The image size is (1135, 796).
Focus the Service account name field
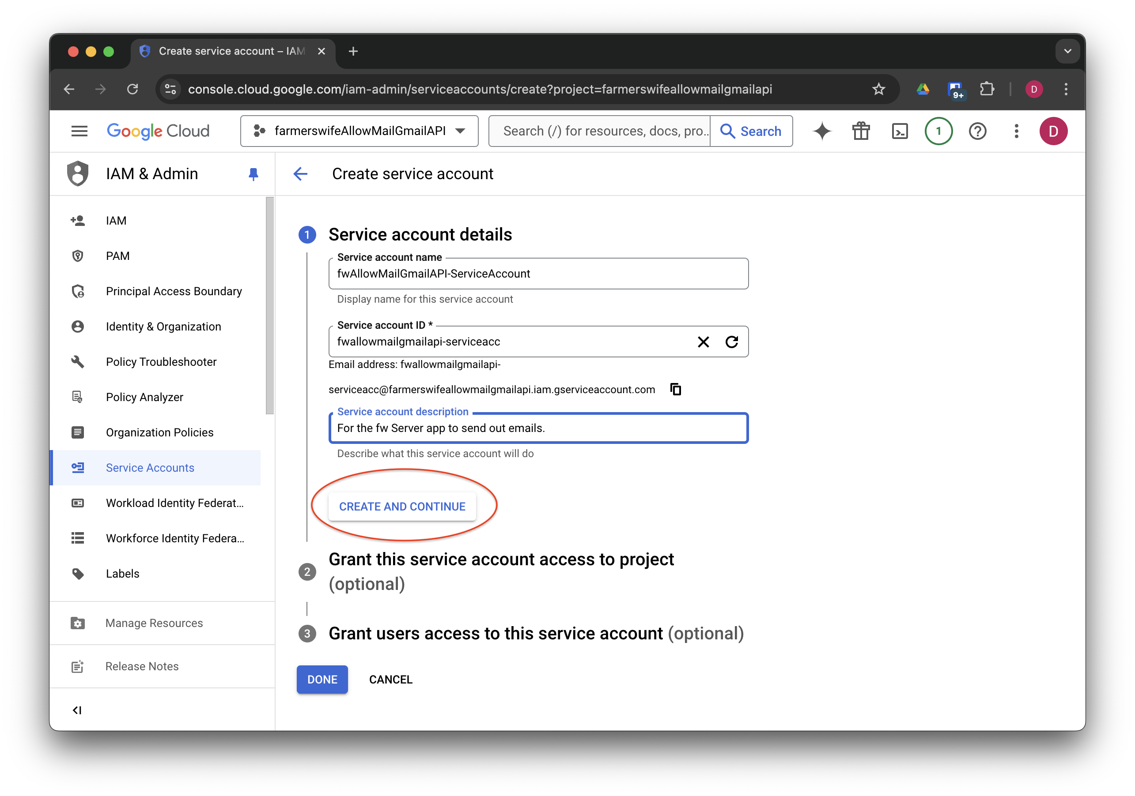[538, 274]
